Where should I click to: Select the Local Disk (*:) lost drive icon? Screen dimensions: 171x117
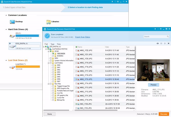[12, 67]
